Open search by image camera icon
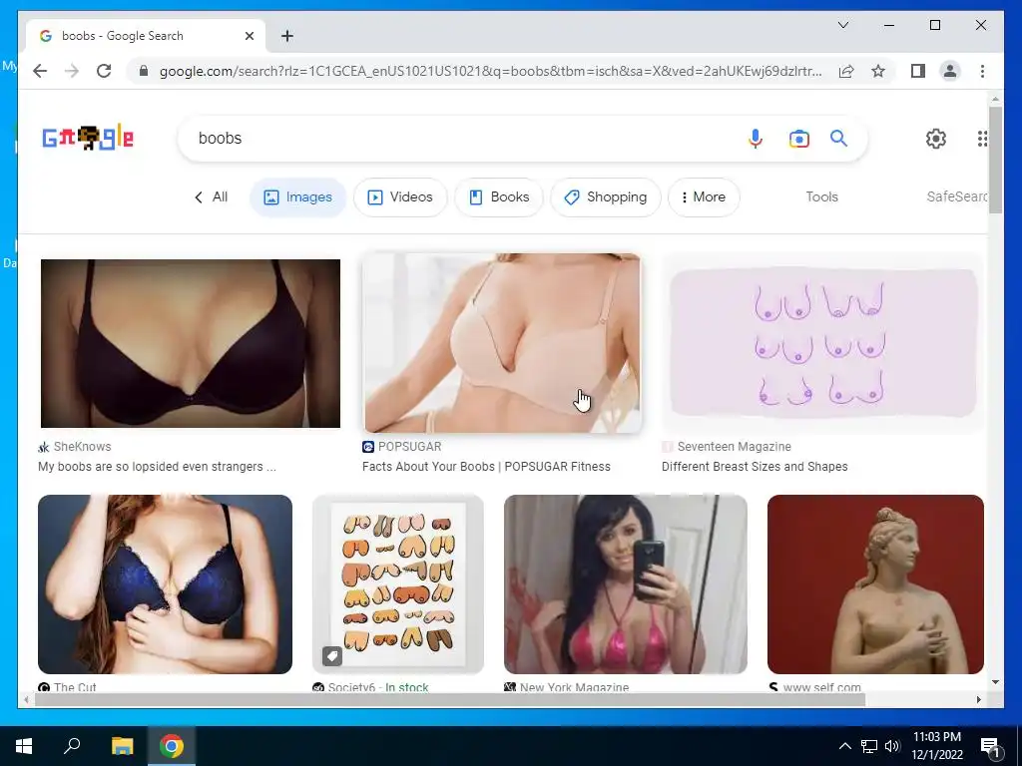 (799, 139)
